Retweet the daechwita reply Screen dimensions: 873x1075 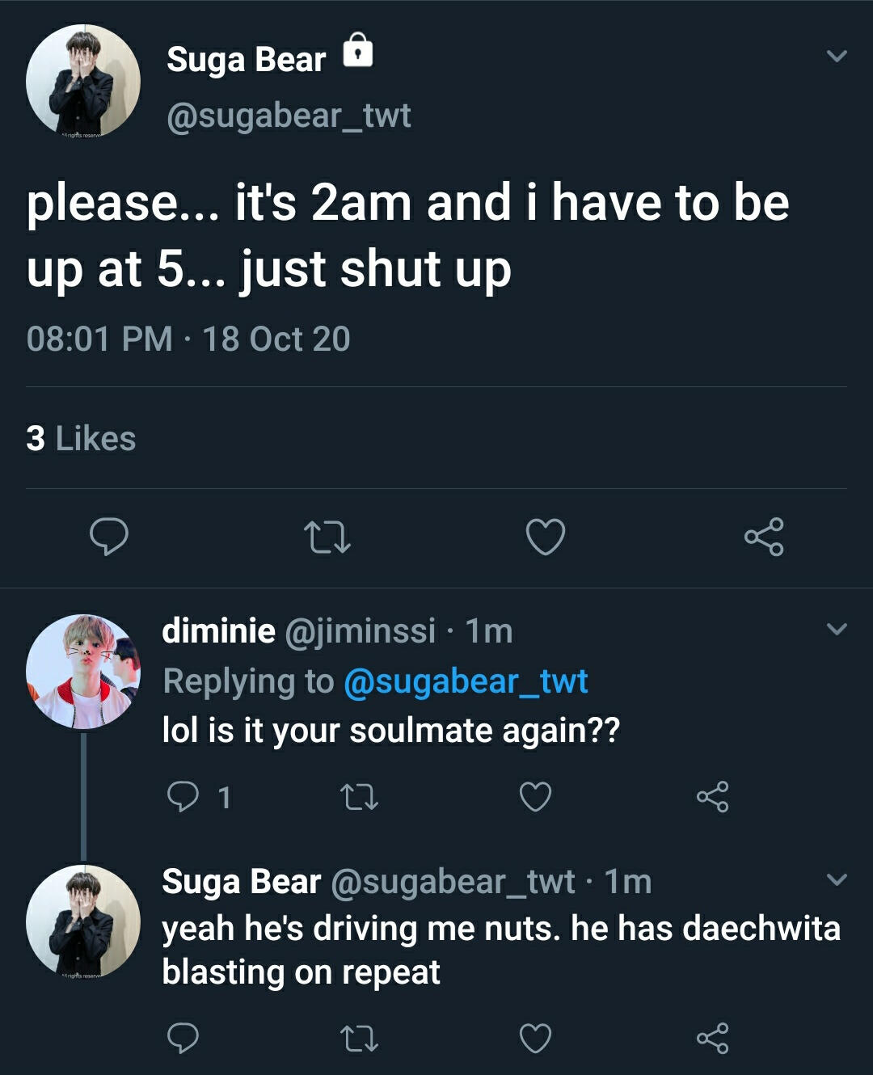point(359,1038)
